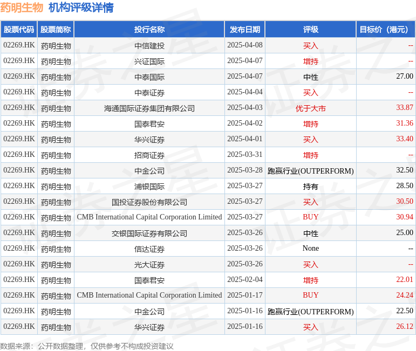
Task: Select 交银国际证券有限公司 cell
Action: click(149, 233)
